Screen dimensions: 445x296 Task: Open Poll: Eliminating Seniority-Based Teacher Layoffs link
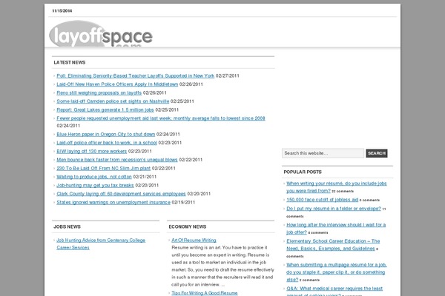[136, 76]
